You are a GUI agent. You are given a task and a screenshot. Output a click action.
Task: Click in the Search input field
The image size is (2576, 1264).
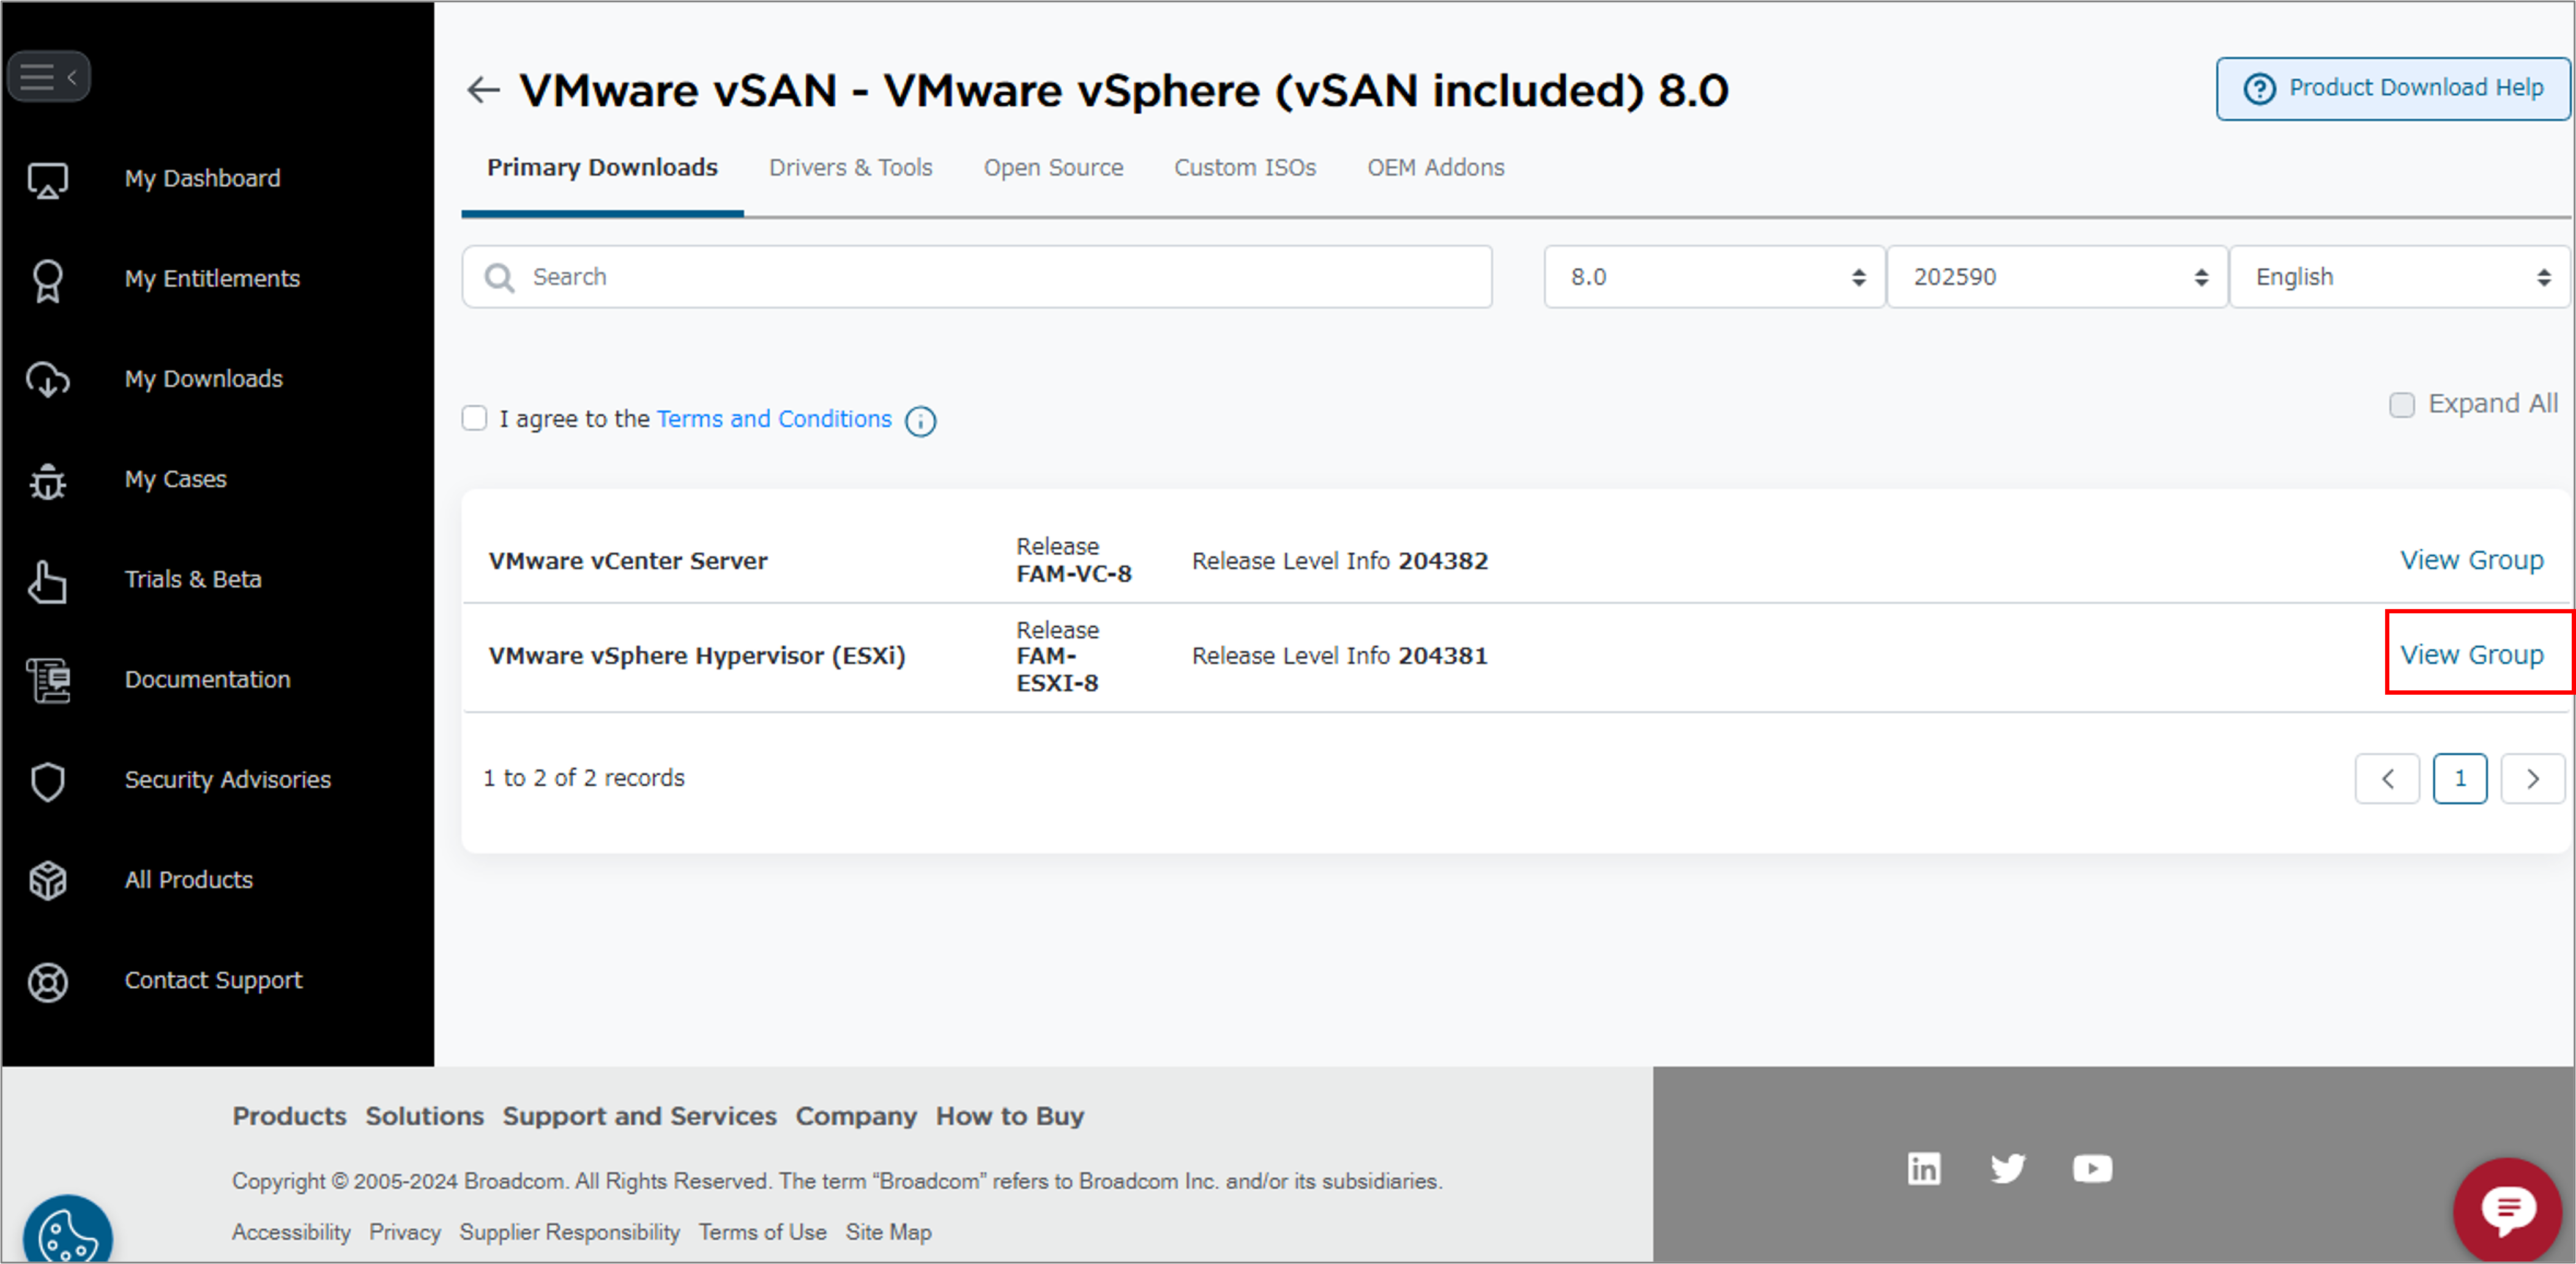977,277
